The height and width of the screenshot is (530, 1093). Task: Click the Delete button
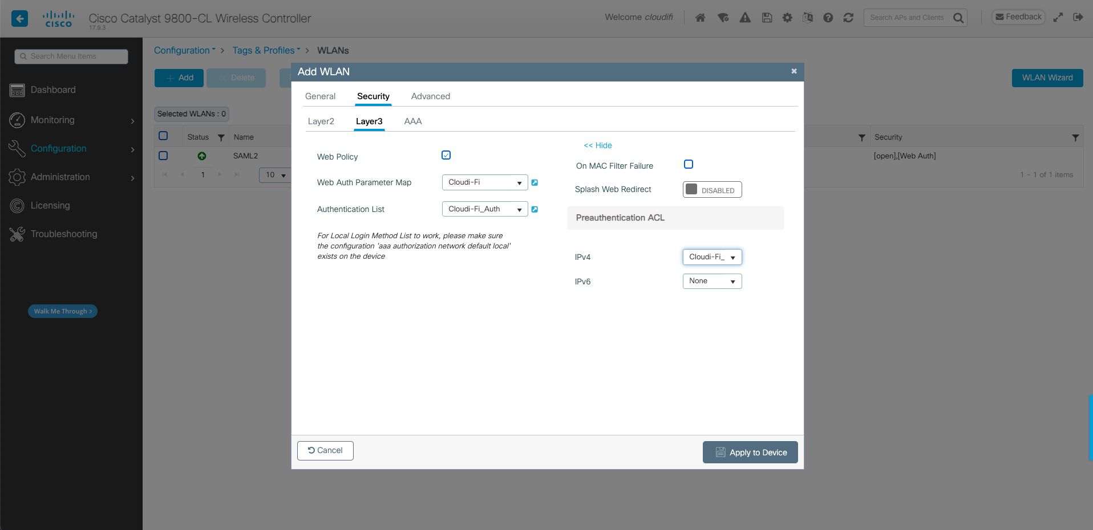point(236,78)
